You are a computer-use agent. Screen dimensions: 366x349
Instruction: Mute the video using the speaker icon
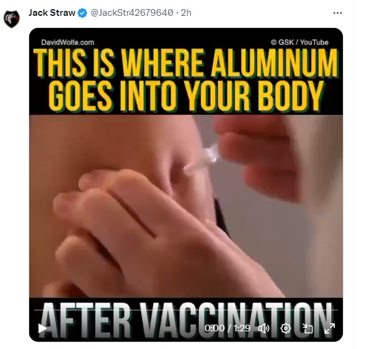coord(264,328)
